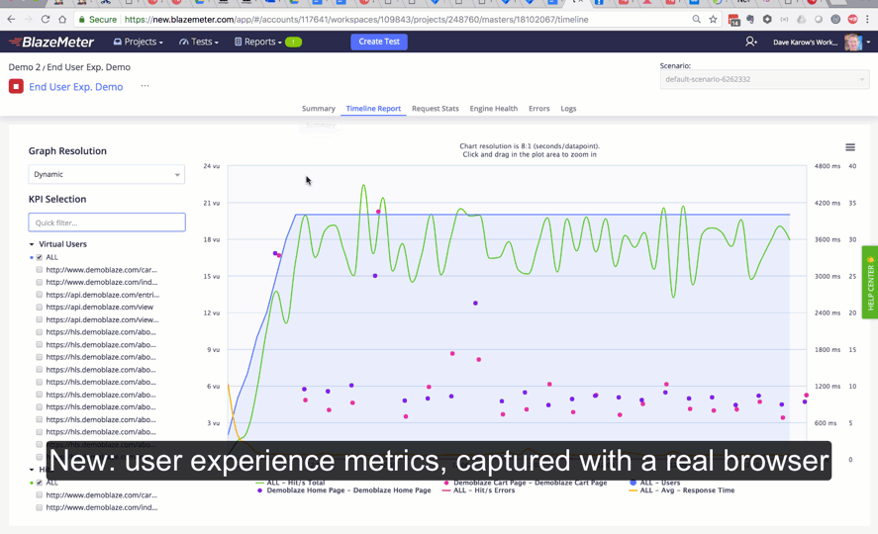Click the KPI Quick filter field
The width and height of the screenshot is (878, 534).
click(x=107, y=222)
